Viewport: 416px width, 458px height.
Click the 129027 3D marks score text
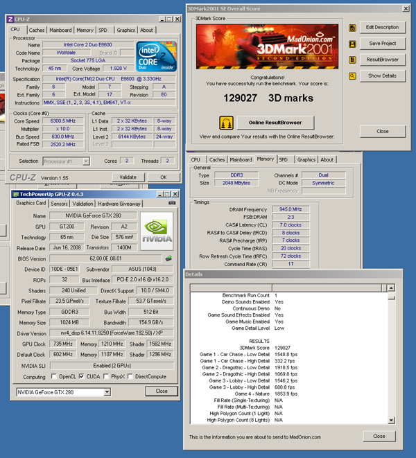(x=268, y=98)
